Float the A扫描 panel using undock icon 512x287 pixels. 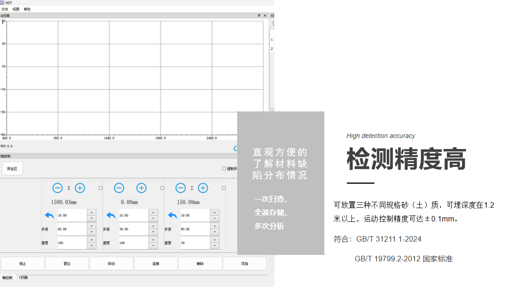pos(259,16)
